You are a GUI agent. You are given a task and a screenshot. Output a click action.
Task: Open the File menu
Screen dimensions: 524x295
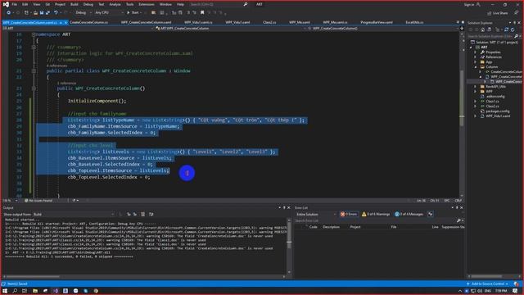coord(14,4)
